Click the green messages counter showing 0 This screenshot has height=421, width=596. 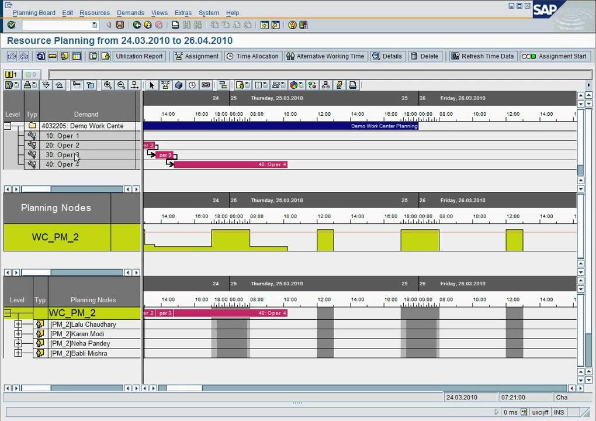click(x=31, y=74)
